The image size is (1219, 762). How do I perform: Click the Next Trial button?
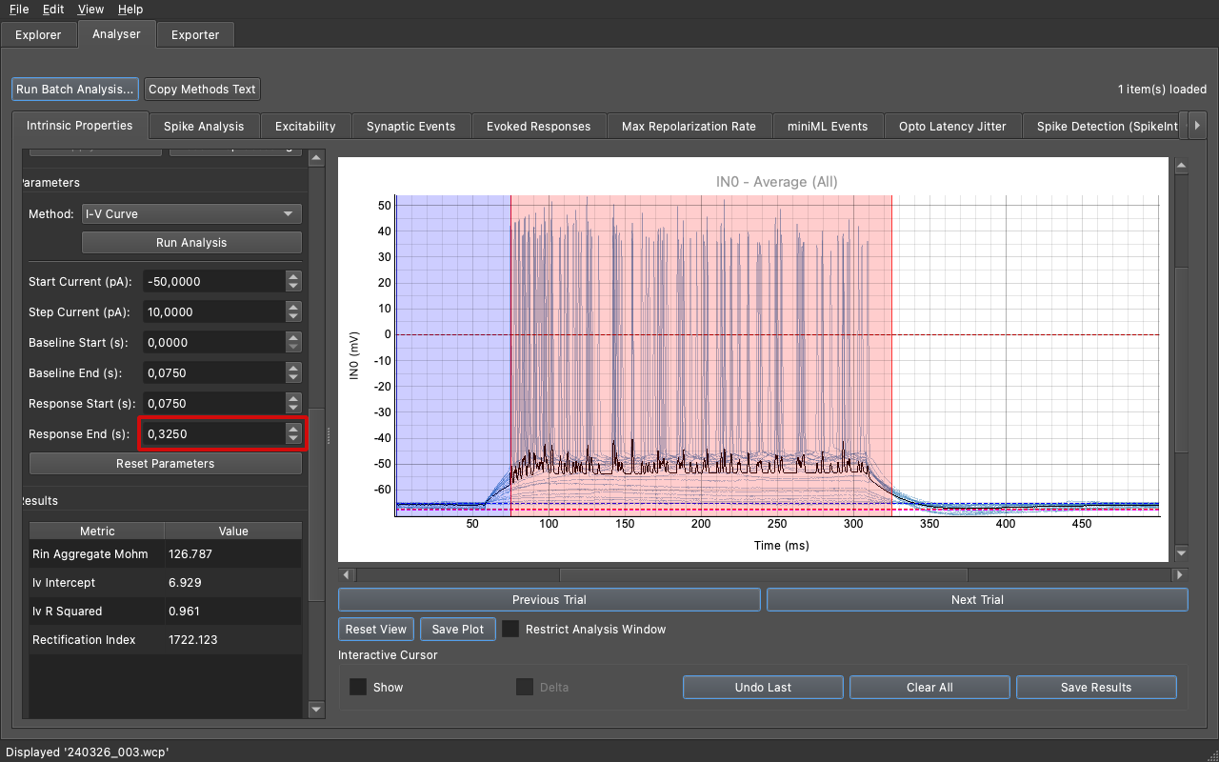tap(977, 600)
